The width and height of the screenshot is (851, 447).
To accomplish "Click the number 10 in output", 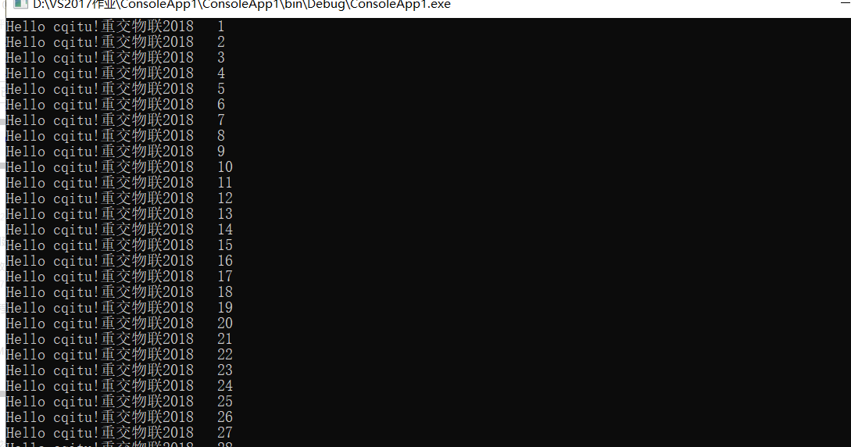I will 225,167.
